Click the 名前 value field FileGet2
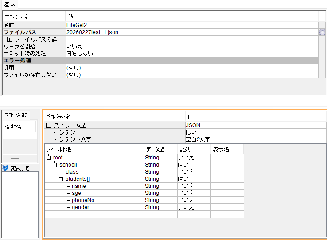Screen dimensions: 327x241 [x=191, y=25]
